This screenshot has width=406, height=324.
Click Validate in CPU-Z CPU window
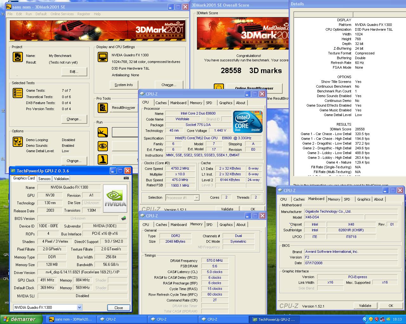pos(227,209)
